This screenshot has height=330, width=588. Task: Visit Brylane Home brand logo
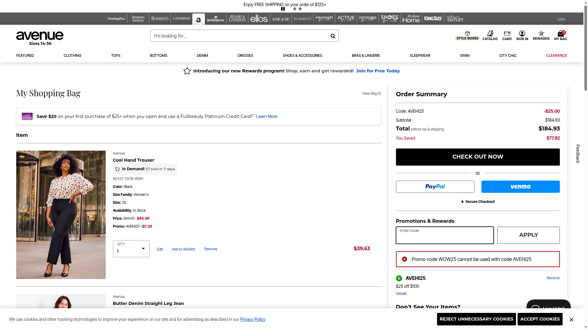[x=411, y=19]
